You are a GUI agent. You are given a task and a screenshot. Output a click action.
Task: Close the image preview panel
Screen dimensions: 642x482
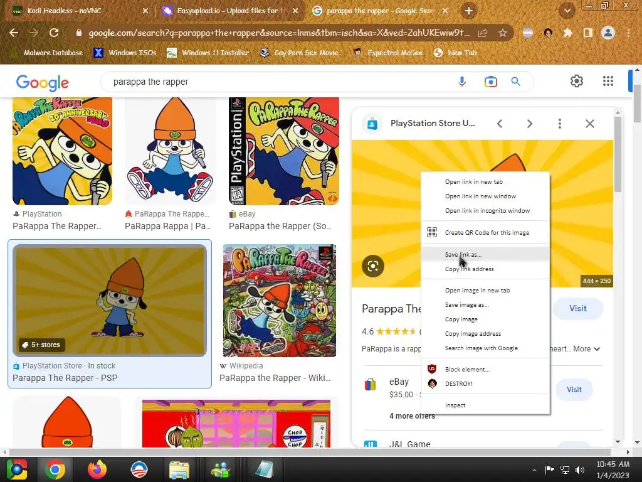coord(589,124)
